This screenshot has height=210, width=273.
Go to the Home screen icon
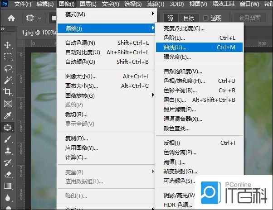11,18
